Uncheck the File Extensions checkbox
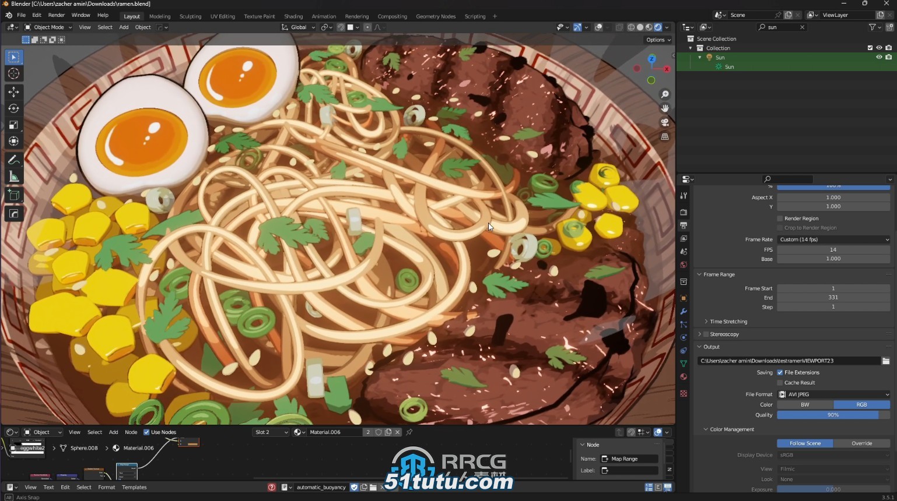The width and height of the screenshot is (897, 501). pyautogui.click(x=780, y=372)
